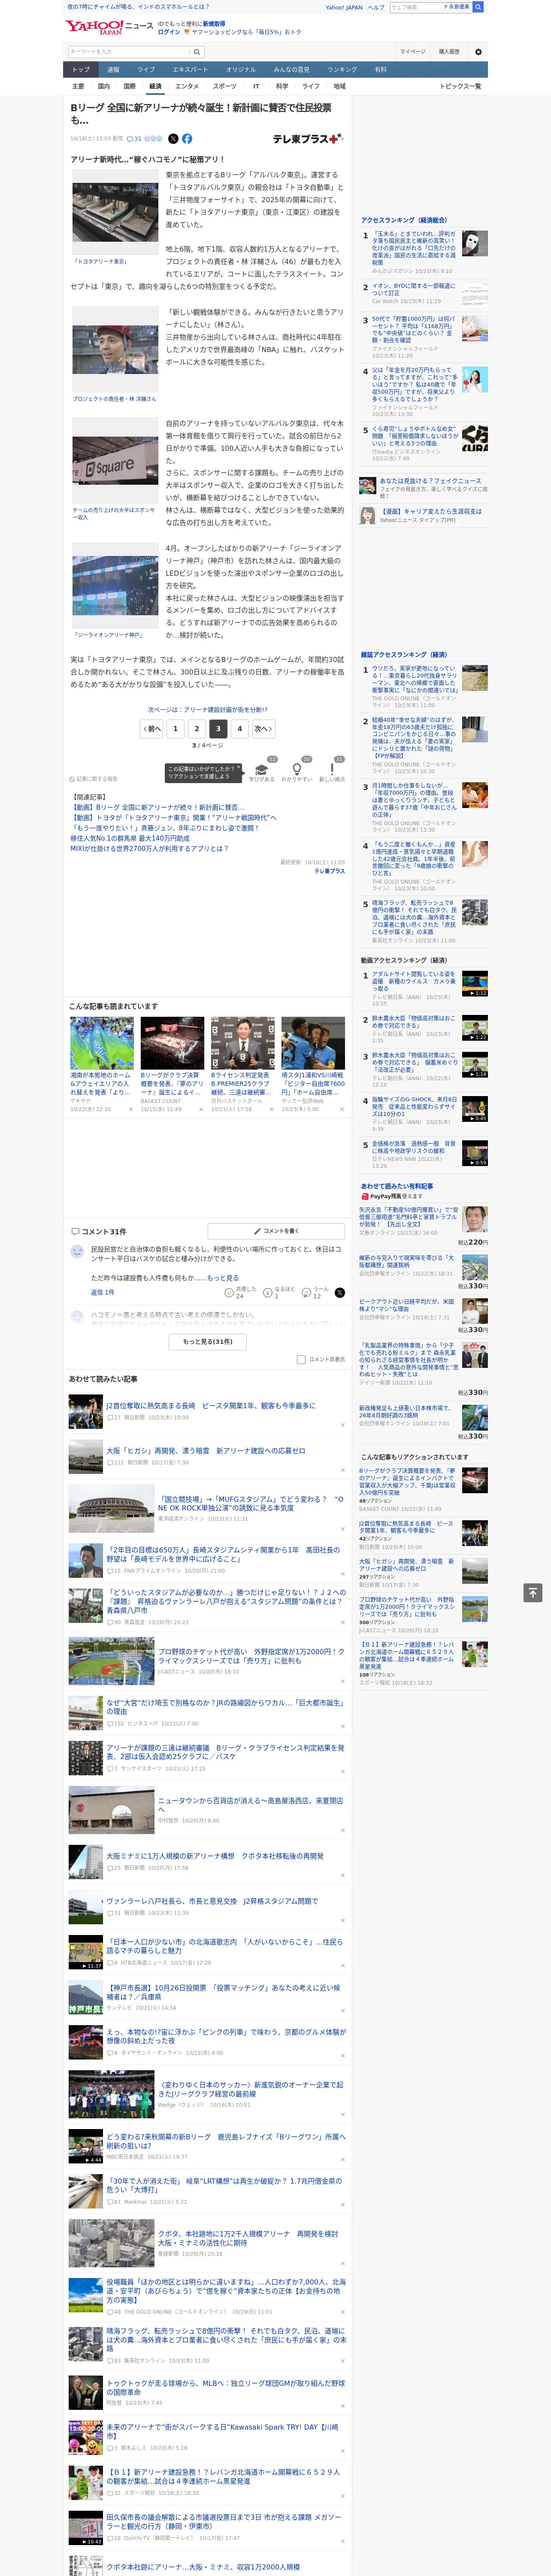Open the ジーライオンアリーナ神戸 photo
Screen dimensions: 551x2576
tap(115, 586)
